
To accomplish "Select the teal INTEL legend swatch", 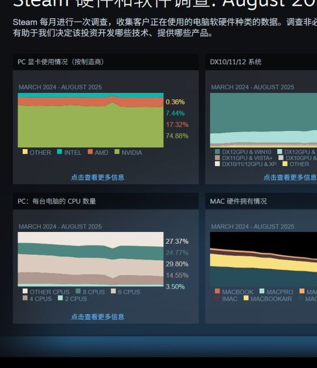I will 60,152.
